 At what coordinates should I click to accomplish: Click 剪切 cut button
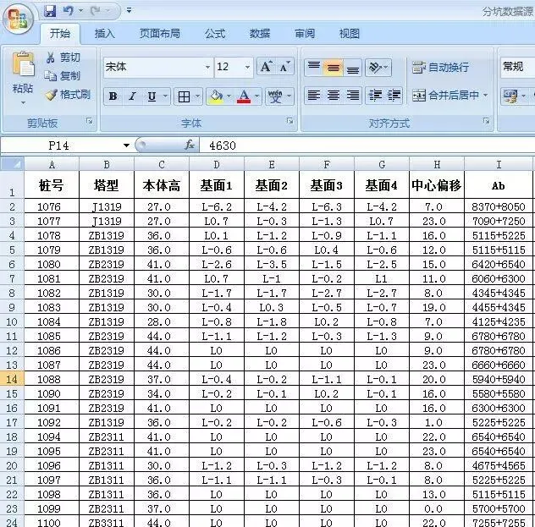click(63, 58)
